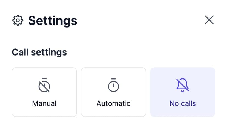Image resolution: width=227 pixels, height=125 pixels.
Task: Tap the slashed stopwatch icon in the first card
Action: pyautogui.click(x=44, y=85)
